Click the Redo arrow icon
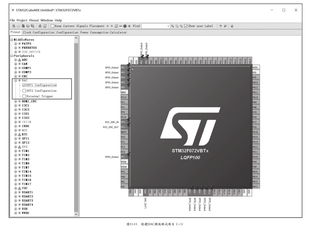Image resolution: width=310 pixels, height=230 pixels. pos(112,26)
